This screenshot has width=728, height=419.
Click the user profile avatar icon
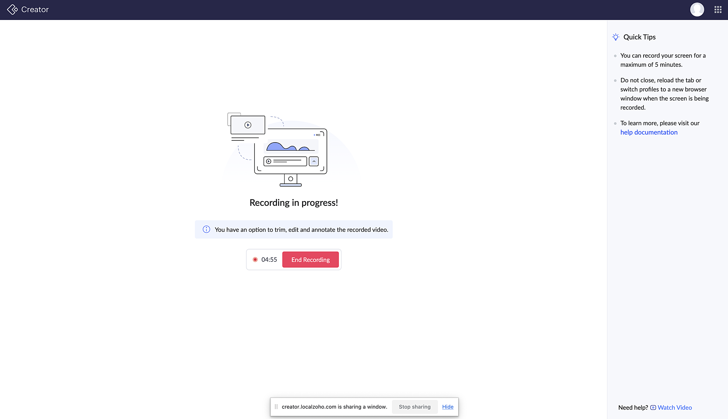[x=697, y=9]
